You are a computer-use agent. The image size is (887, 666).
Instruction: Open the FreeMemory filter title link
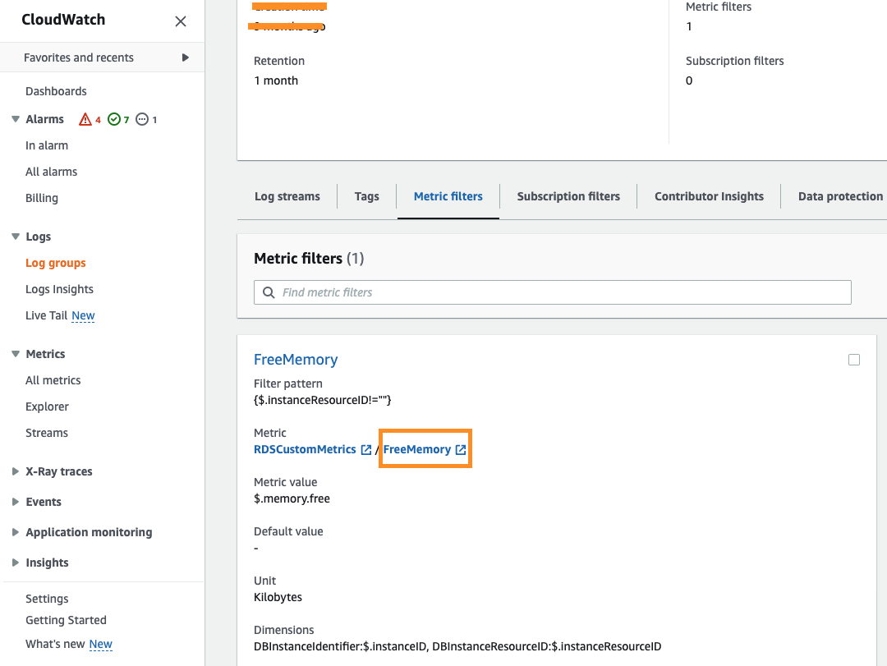tap(296, 360)
